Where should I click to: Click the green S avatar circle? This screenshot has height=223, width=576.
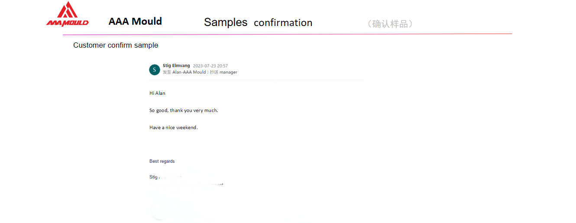point(154,70)
